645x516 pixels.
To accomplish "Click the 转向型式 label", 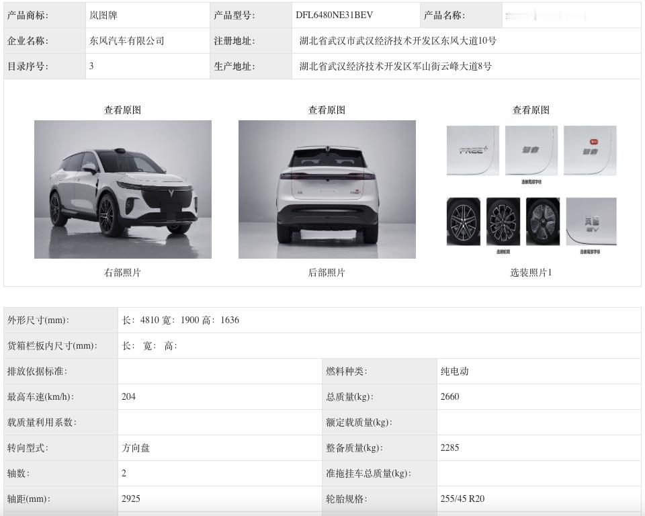I will 28,447.
